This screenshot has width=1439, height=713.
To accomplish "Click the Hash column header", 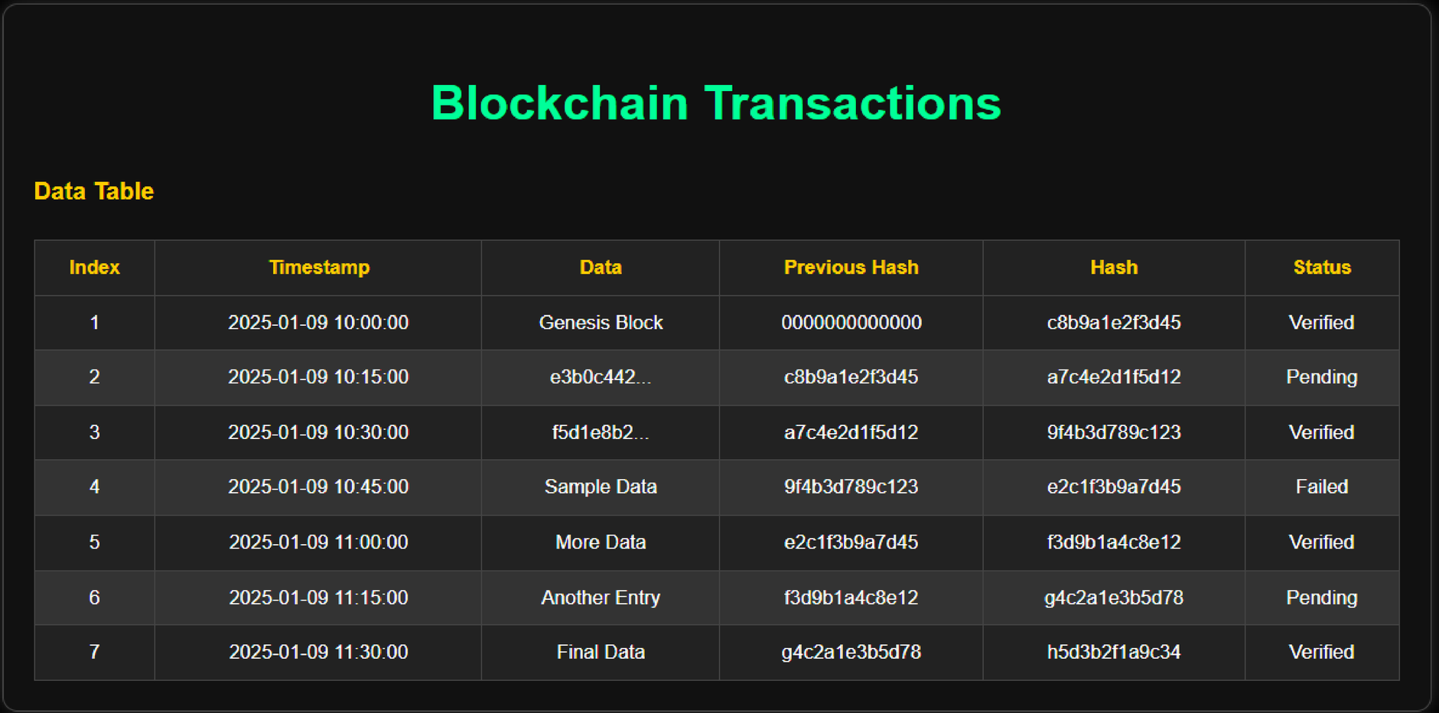I will tap(1114, 268).
